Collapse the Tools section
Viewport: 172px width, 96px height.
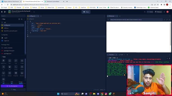(x=1, y=57)
